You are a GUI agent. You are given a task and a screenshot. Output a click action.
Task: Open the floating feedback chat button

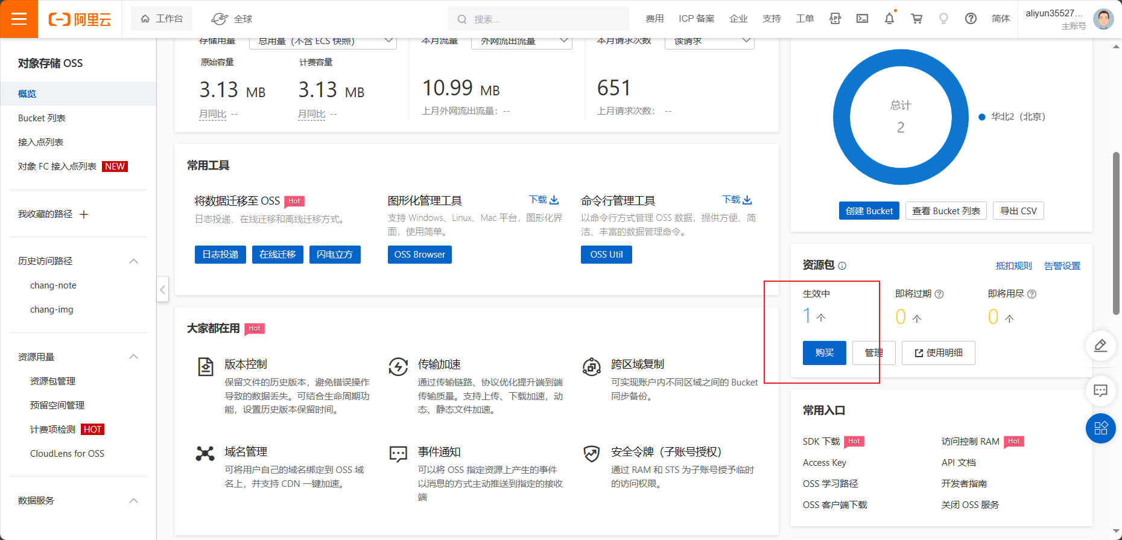[x=1100, y=390]
